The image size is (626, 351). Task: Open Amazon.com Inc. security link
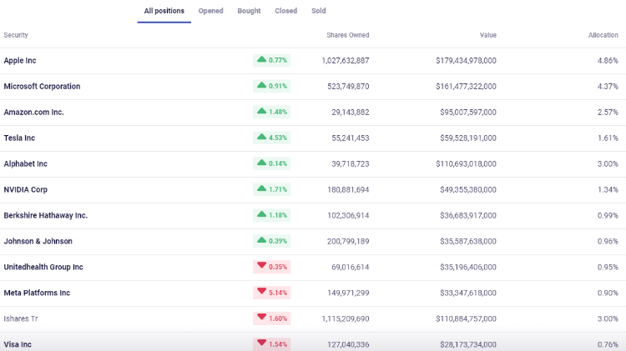tap(34, 113)
